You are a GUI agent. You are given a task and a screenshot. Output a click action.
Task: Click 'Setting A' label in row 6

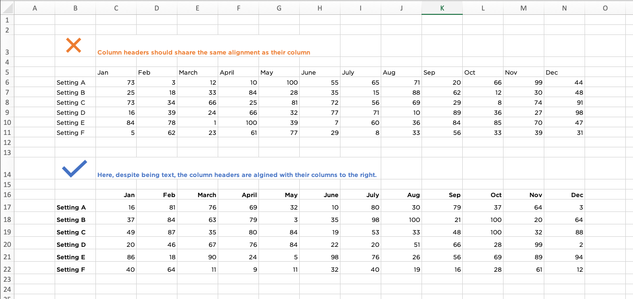click(x=70, y=83)
